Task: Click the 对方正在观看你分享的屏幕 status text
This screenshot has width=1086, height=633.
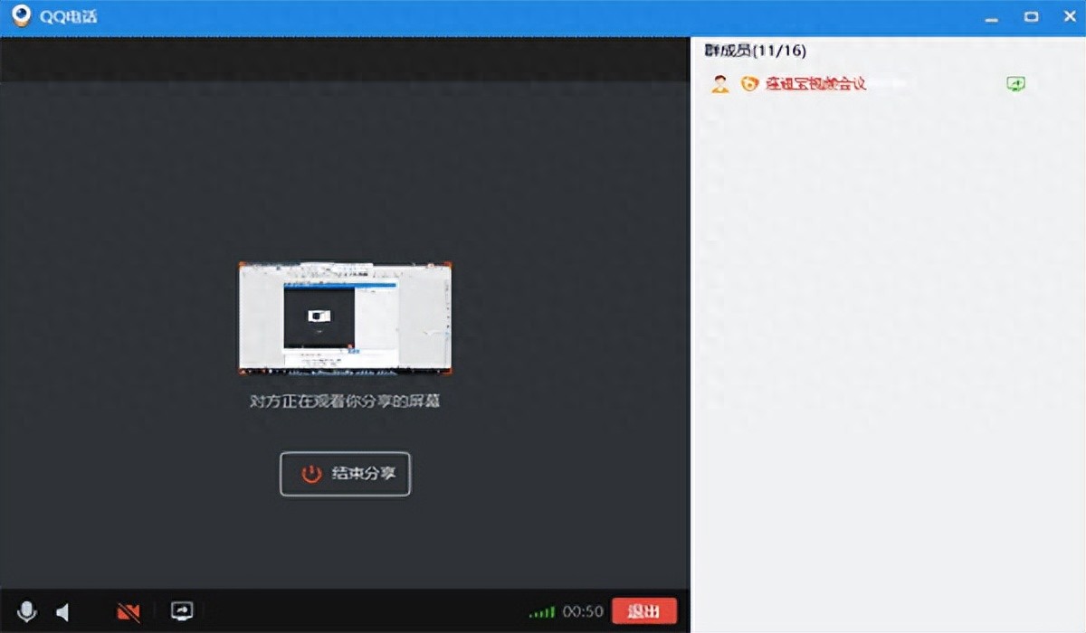Action: pos(345,401)
